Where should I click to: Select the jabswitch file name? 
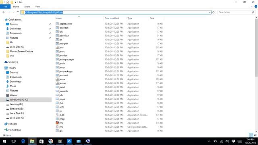pos(64,36)
